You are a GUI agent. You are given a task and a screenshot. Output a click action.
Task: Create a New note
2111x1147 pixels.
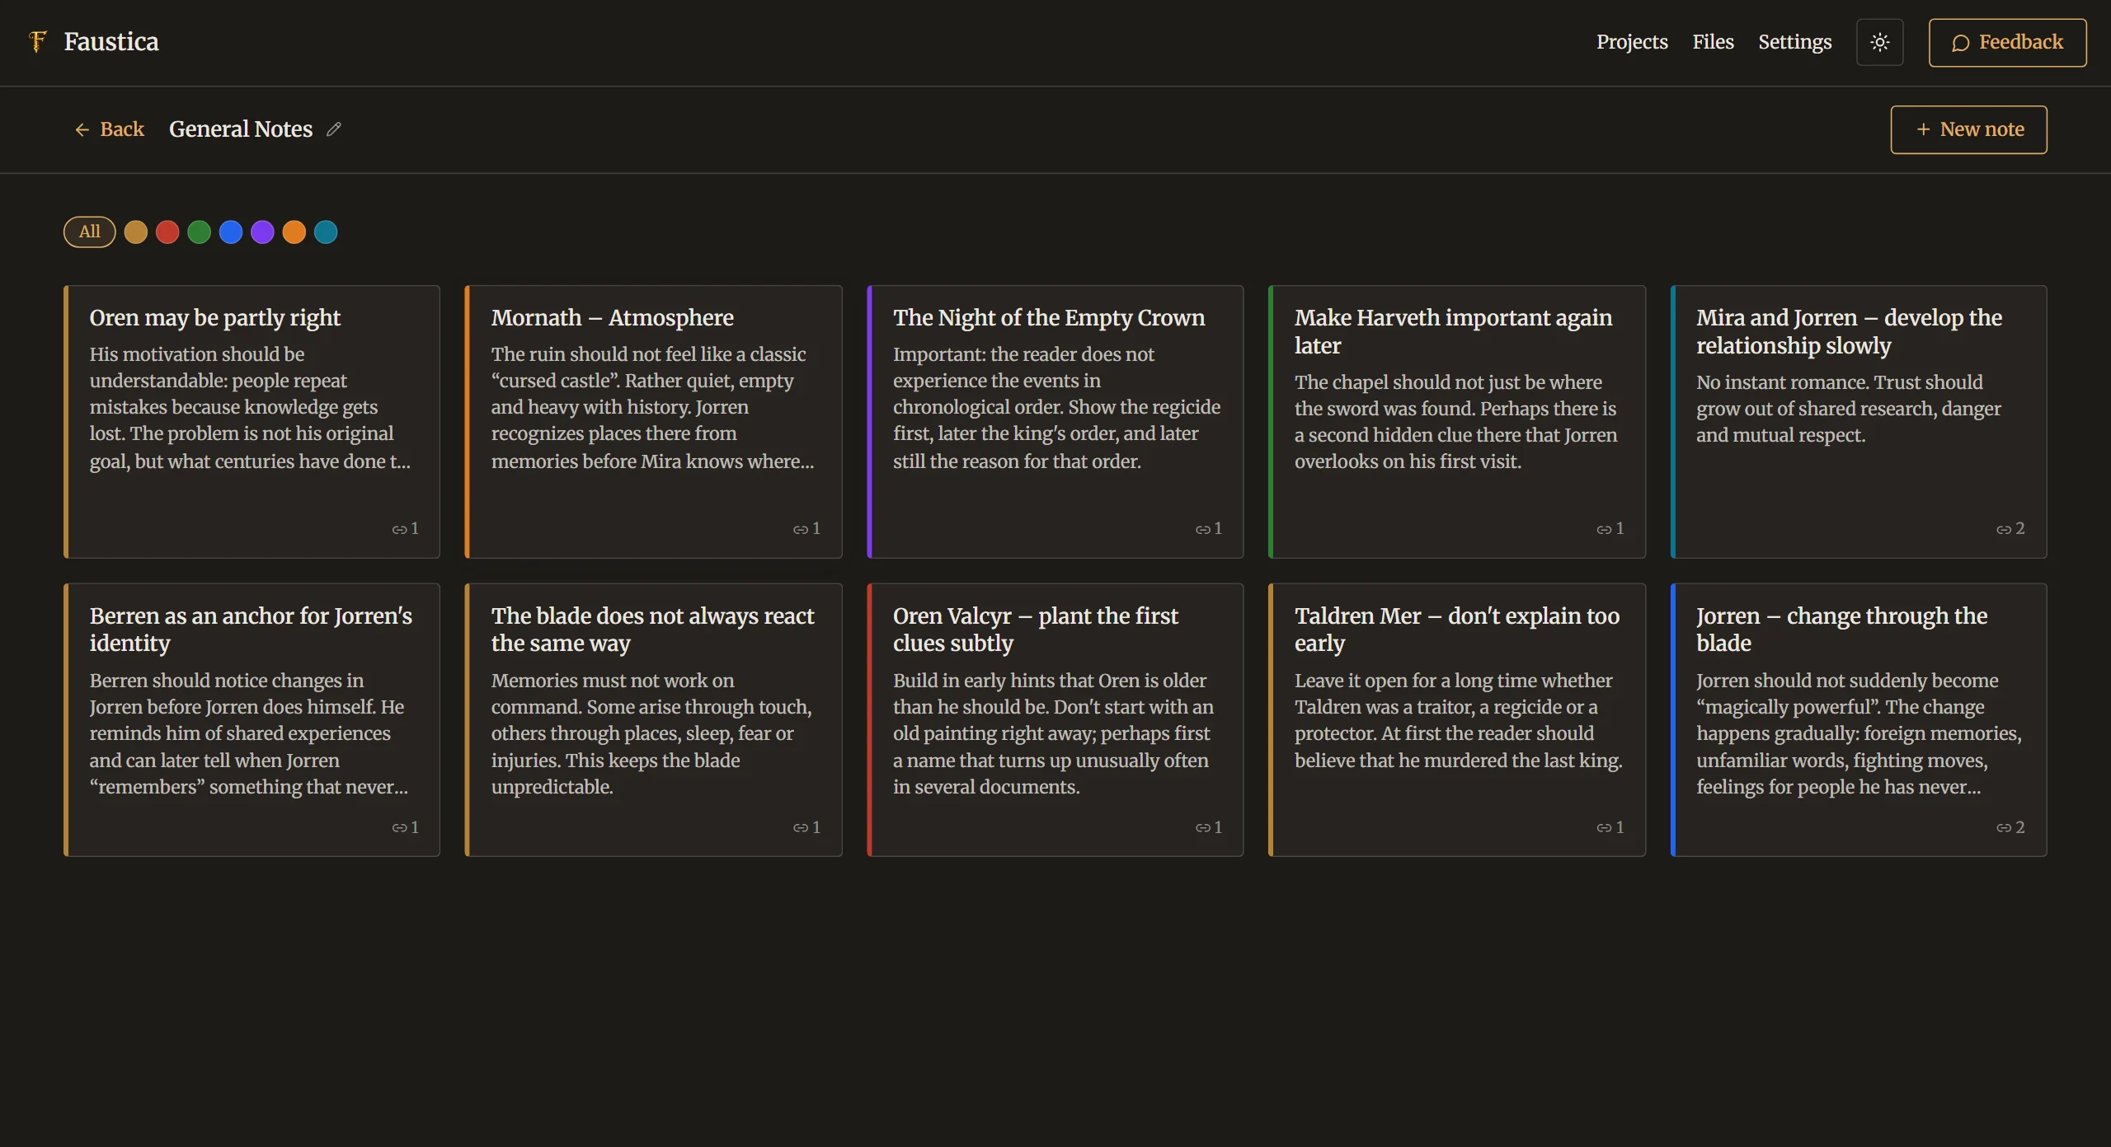(1968, 129)
